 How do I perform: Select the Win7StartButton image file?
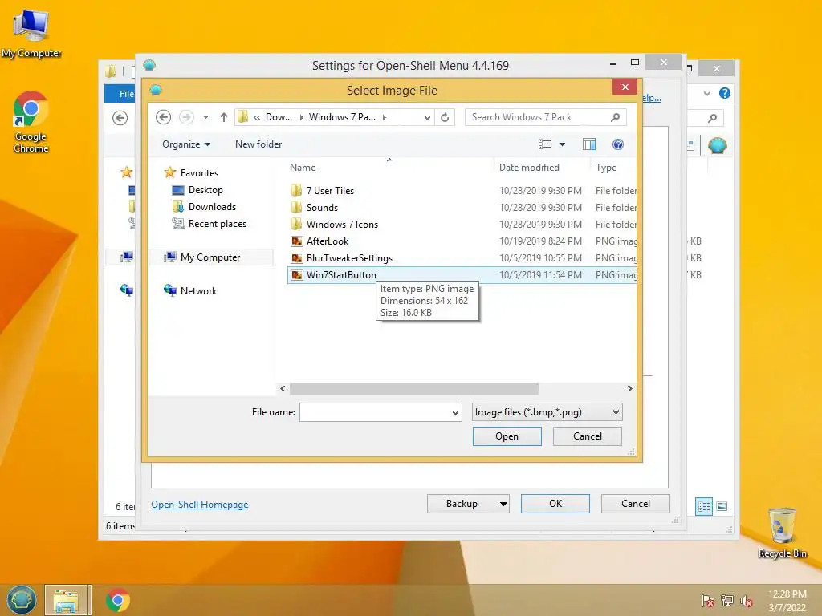(x=462, y=275)
